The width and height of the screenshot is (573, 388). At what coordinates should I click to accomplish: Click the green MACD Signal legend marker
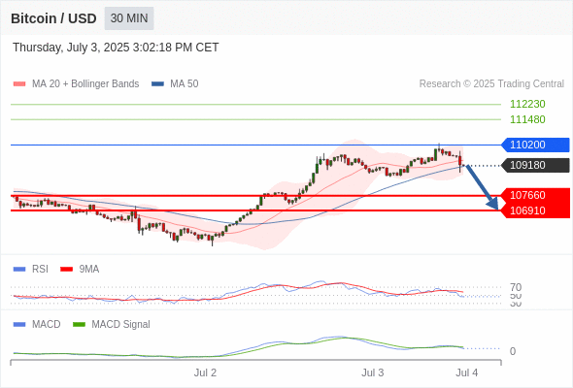[79, 324]
